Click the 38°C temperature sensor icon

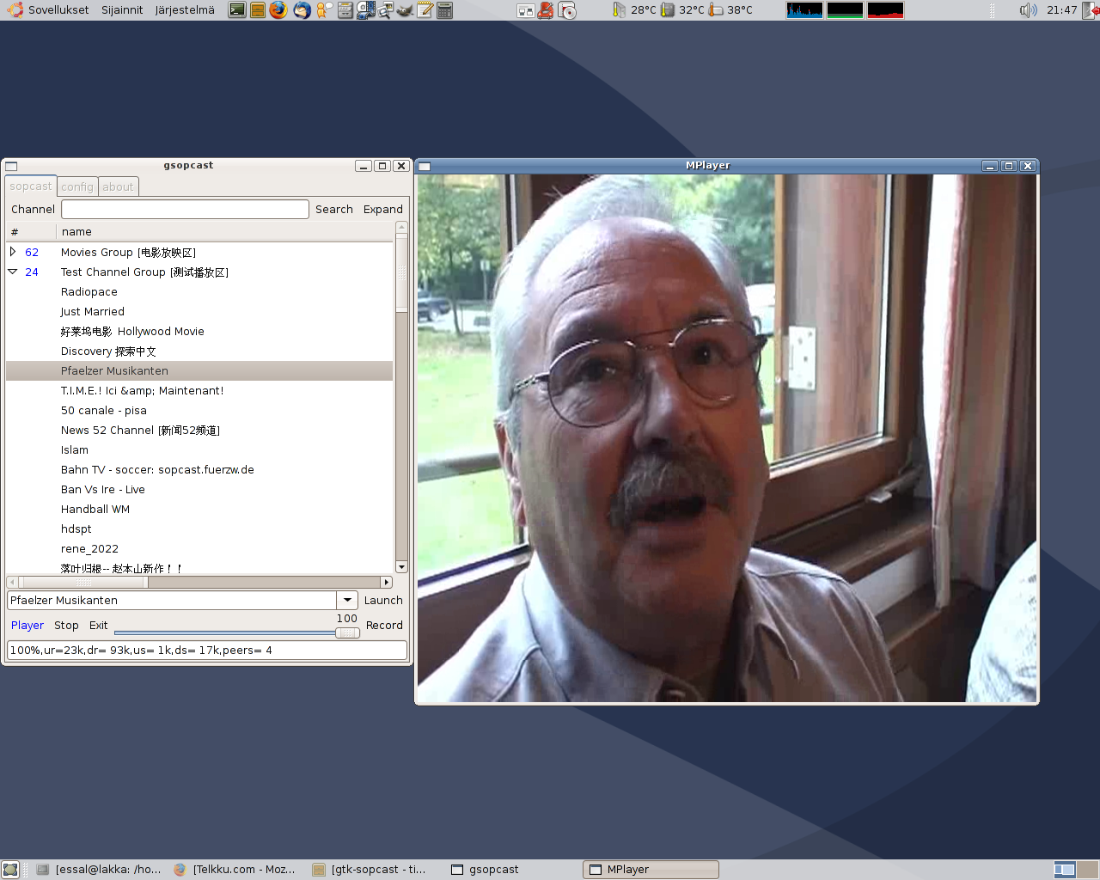[716, 10]
